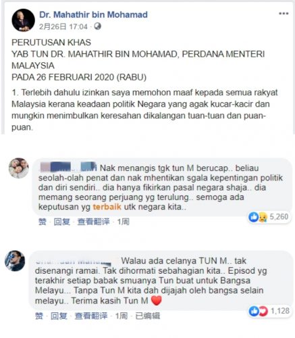
Task: Open second commenter's sunglasses profile photo
Action: coord(15,261)
